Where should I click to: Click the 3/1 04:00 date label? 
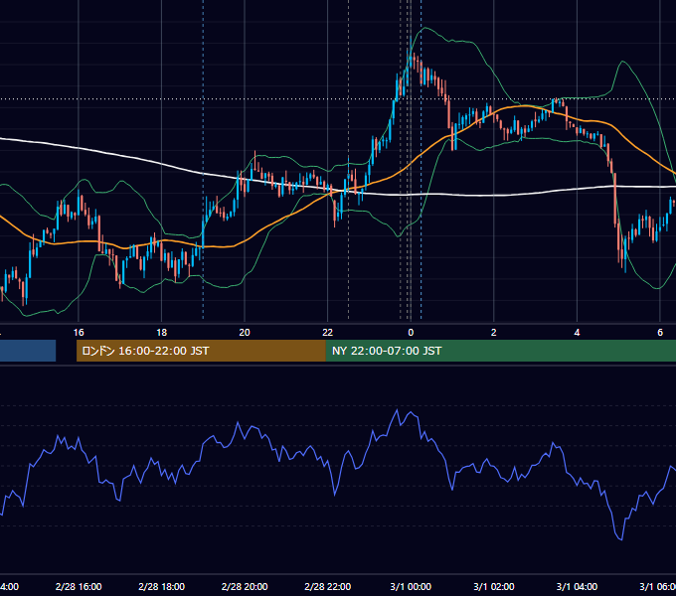click(577, 586)
